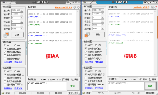This screenshot has width=158, height=95.
Task: Open the 串口号 COM3 dropdown
Action: (22, 10)
